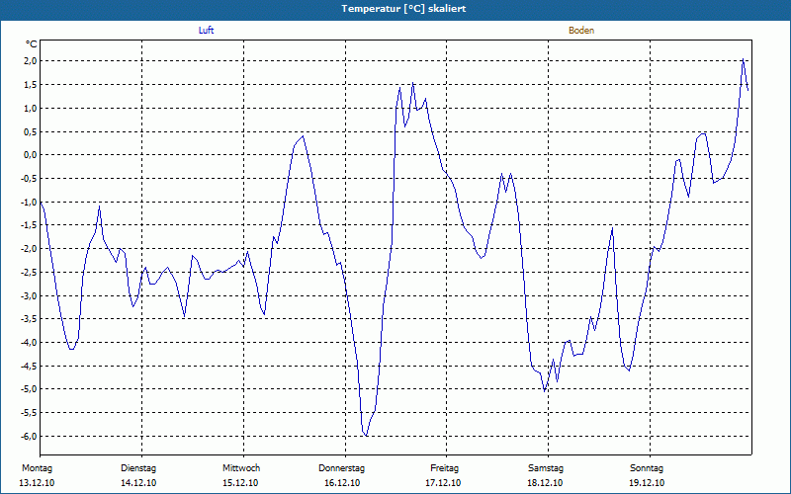Viewport: 791px width, 494px height.
Task: Click the -5,5 y-axis value
Action: [x=30, y=413]
